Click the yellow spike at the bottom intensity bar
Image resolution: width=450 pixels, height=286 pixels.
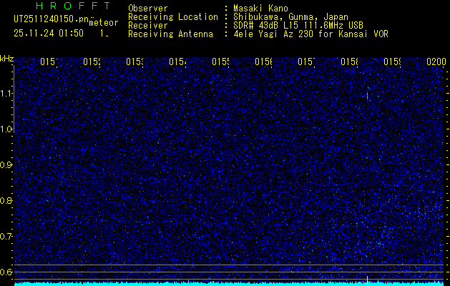(367, 280)
